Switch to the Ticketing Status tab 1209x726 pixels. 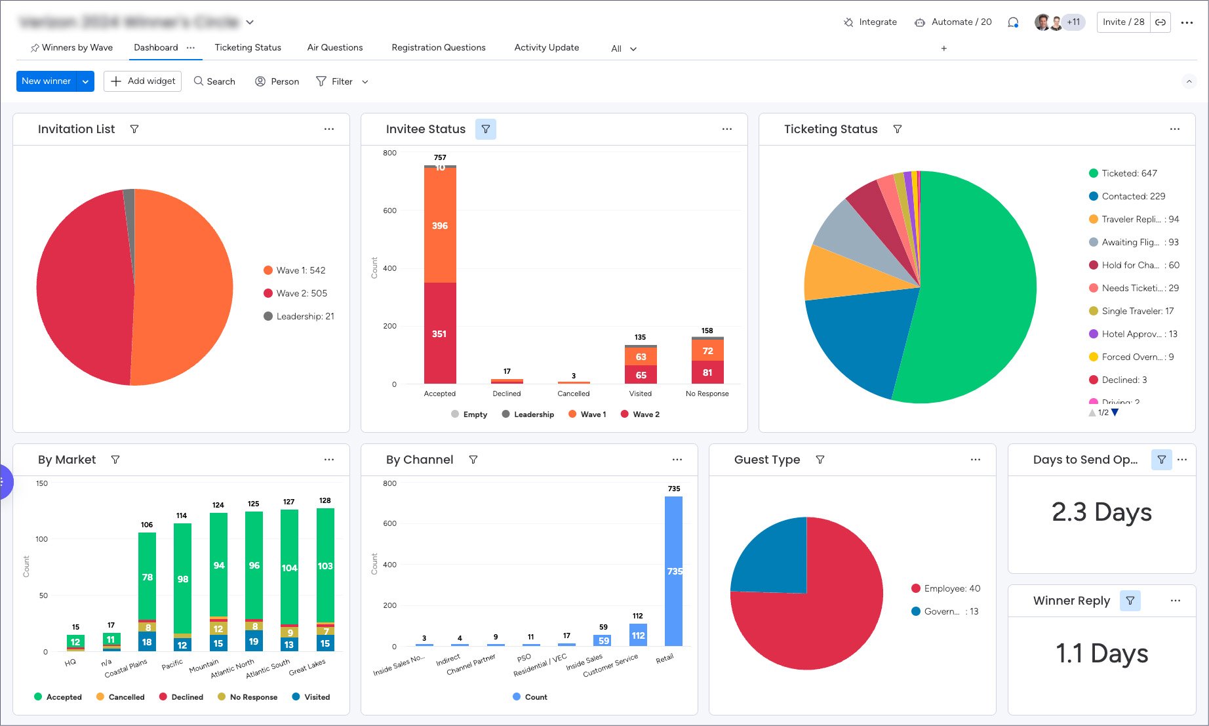click(248, 47)
